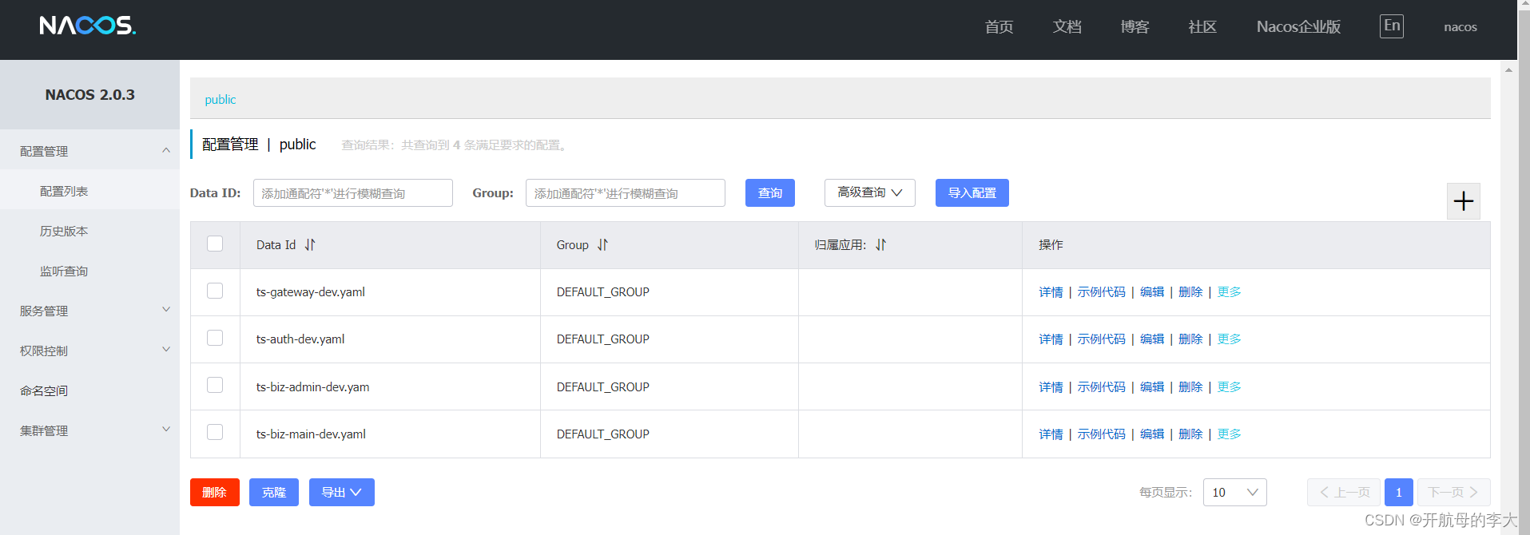Open 详情 for ts-gateway-dev.yaml

[1051, 292]
